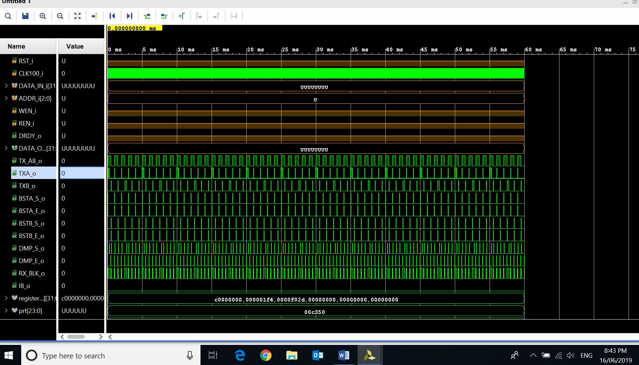This screenshot has width=639, height=365.
Task: Go to previous transition
Action: click(x=147, y=16)
